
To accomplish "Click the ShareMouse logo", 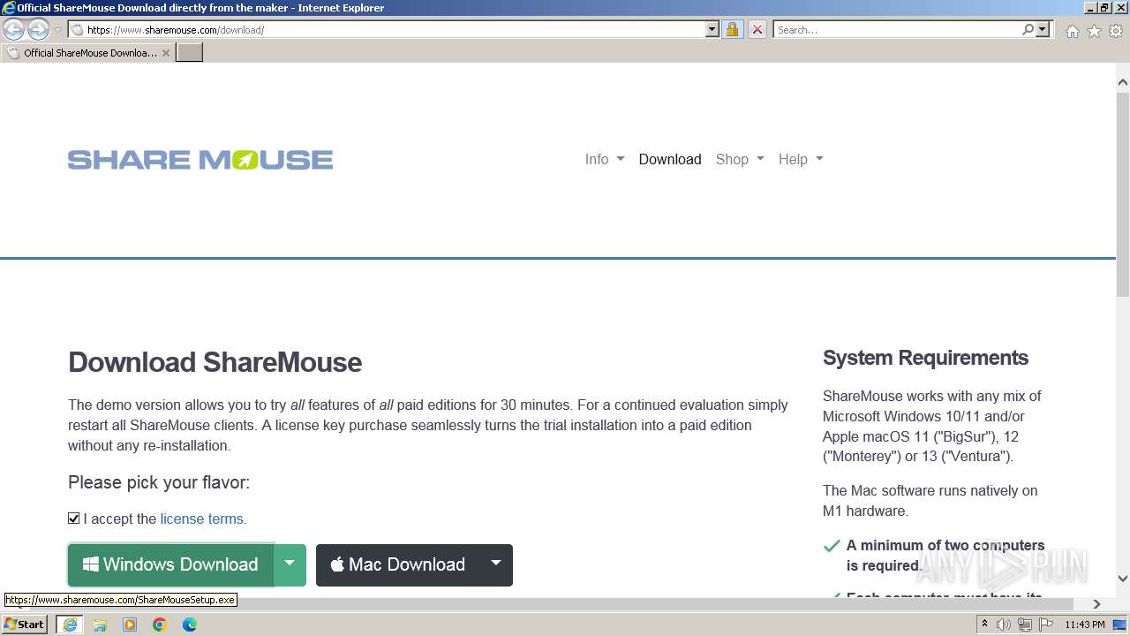I will click(200, 160).
